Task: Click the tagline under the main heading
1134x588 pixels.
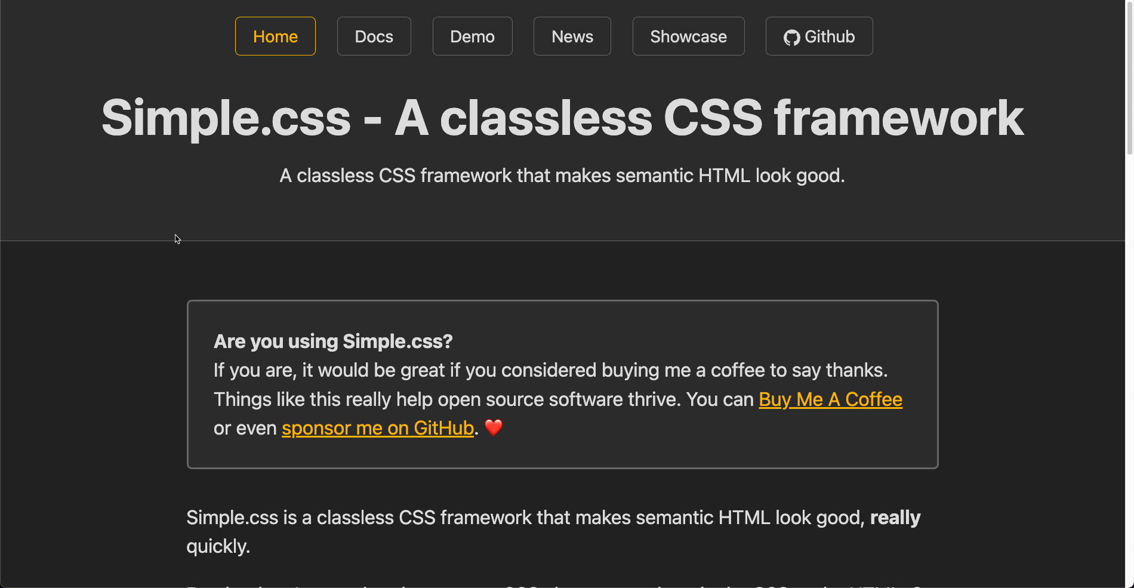Action: click(562, 176)
